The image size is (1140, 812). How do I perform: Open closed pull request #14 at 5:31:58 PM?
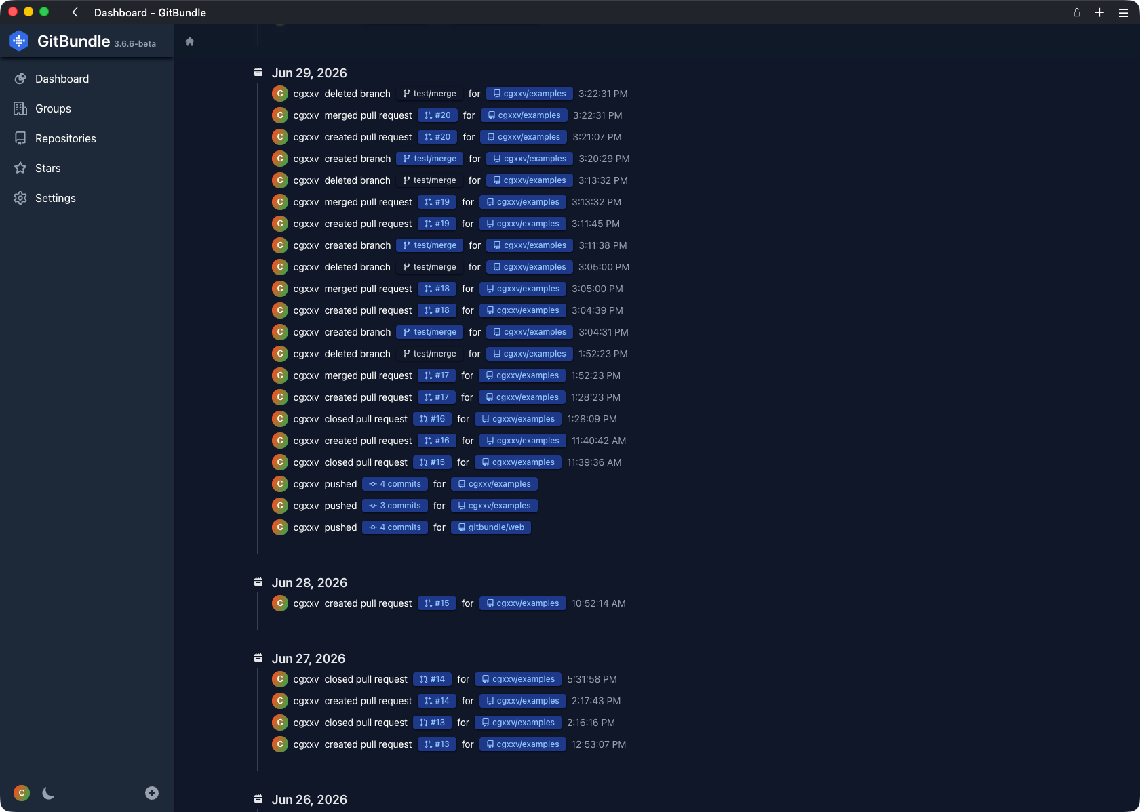(x=433, y=679)
